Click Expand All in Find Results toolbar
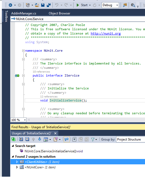This screenshot has width=145, height=178. [x=21, y=139]
